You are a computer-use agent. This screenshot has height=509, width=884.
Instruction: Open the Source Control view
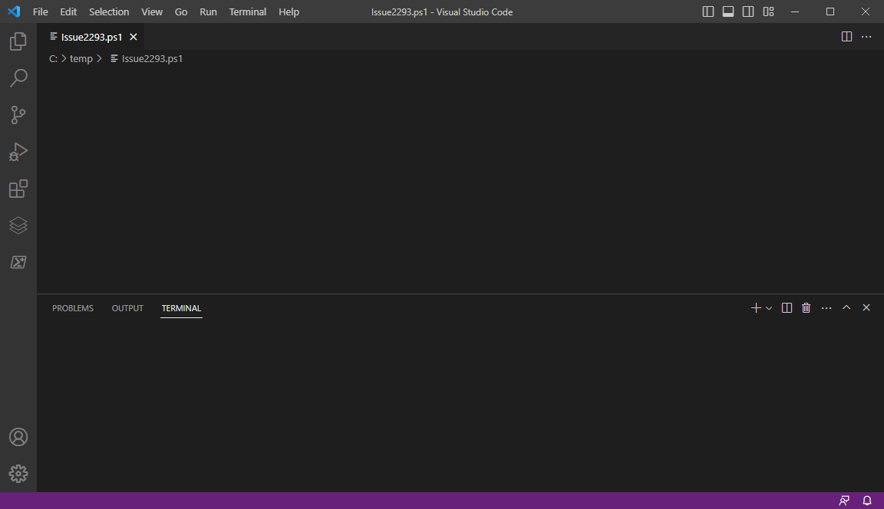pos(18,115)
